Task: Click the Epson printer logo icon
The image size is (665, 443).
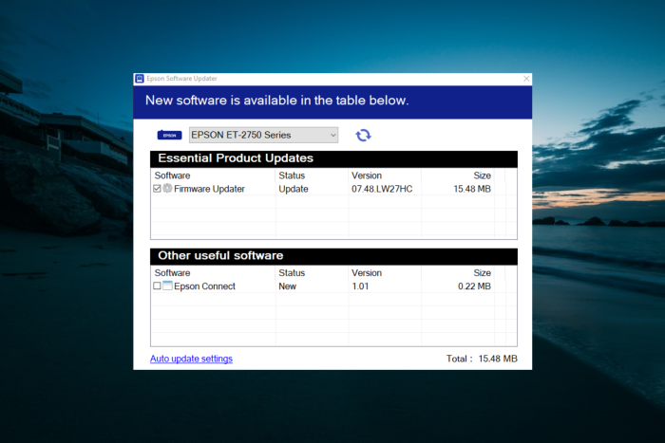Action: tap(169, 135)
